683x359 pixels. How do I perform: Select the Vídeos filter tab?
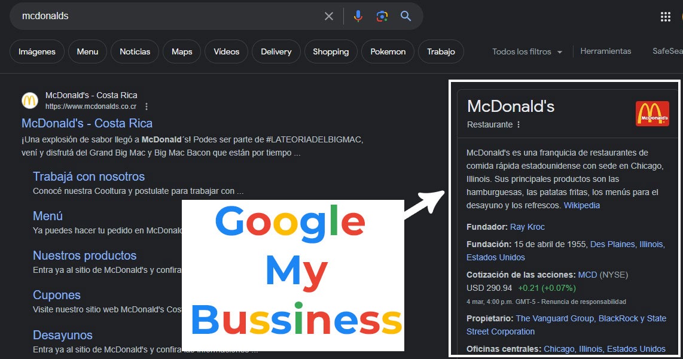click(x=227, y=51)
